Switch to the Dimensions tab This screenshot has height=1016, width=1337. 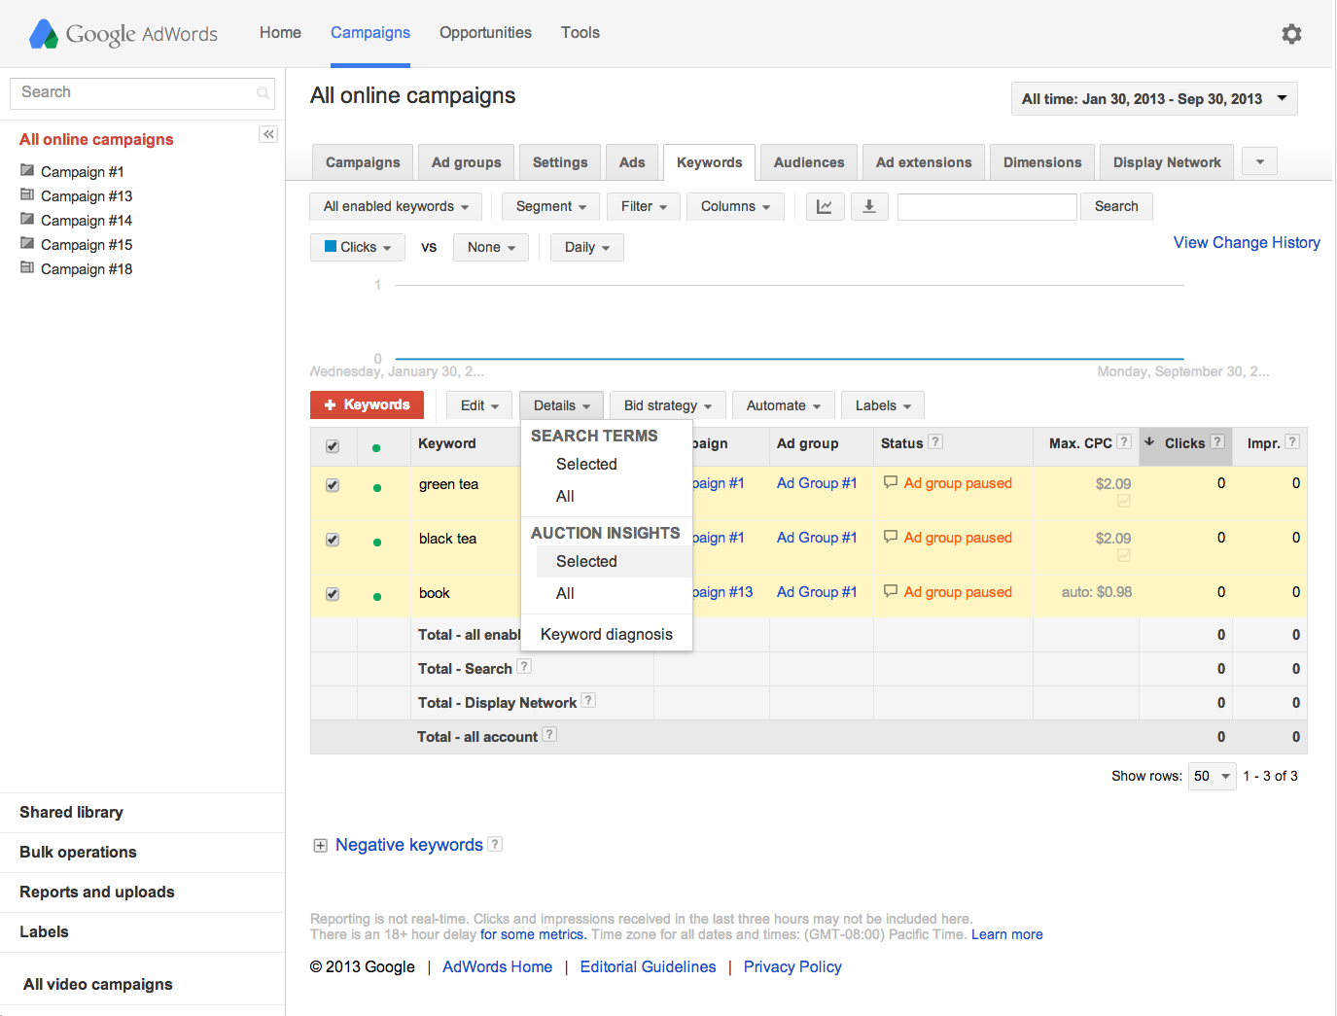[x=1042, y=162]
